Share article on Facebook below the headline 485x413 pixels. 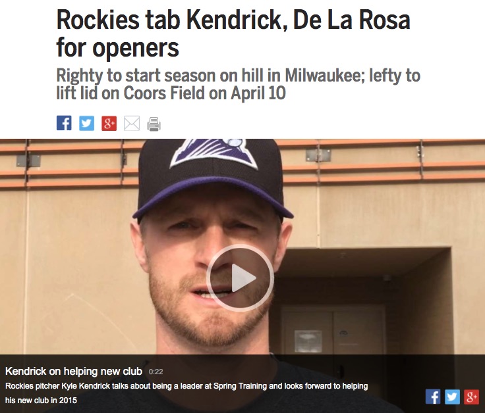point(64,123)
